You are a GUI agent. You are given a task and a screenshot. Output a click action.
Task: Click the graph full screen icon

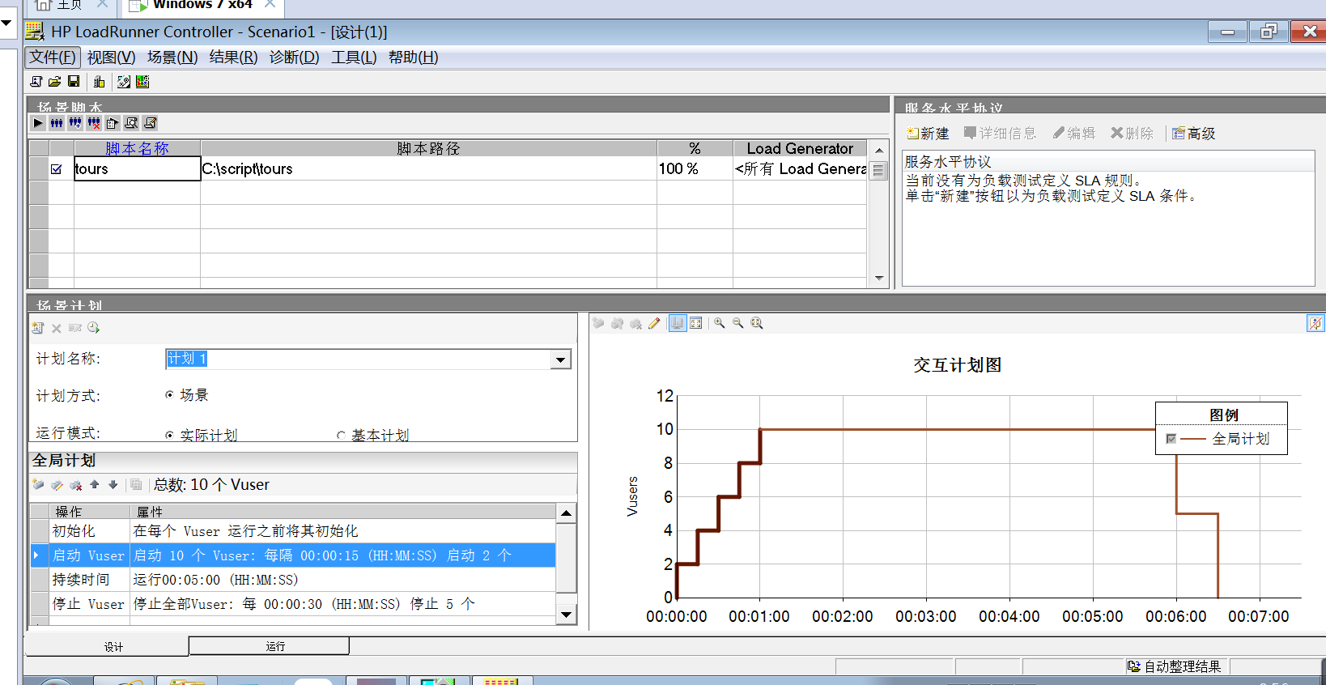tap(696, 323)
